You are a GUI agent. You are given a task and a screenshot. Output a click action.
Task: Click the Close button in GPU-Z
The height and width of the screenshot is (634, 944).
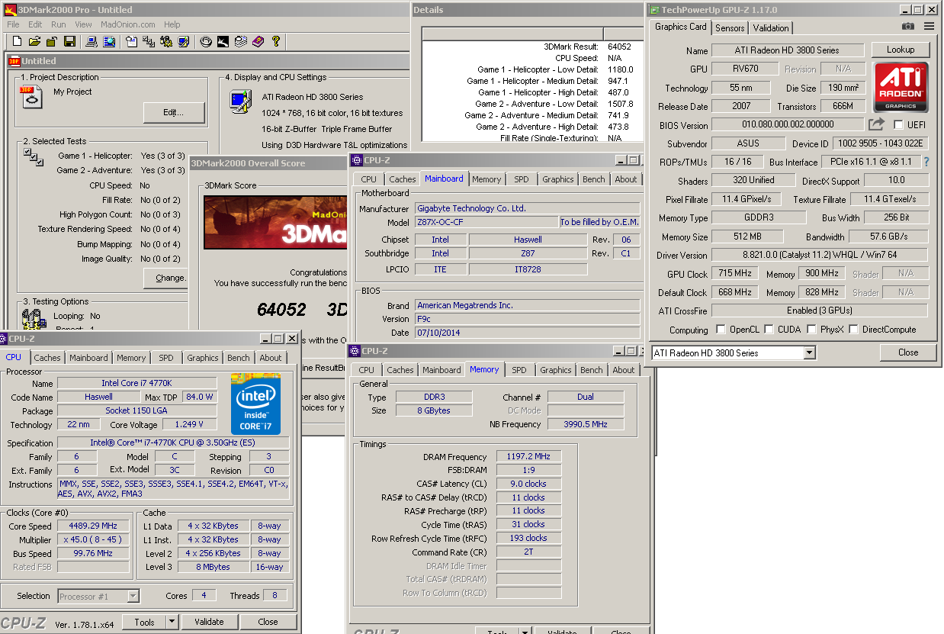point(908,352)
